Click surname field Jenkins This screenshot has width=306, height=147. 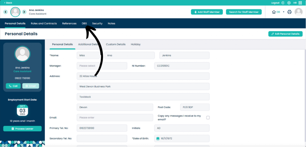coord(184,55)
